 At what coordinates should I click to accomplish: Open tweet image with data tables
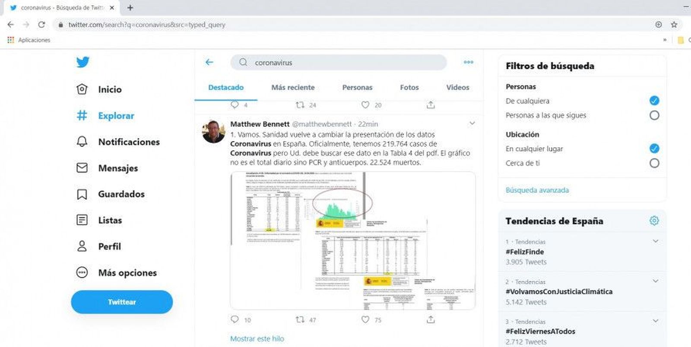coord(353,240)
